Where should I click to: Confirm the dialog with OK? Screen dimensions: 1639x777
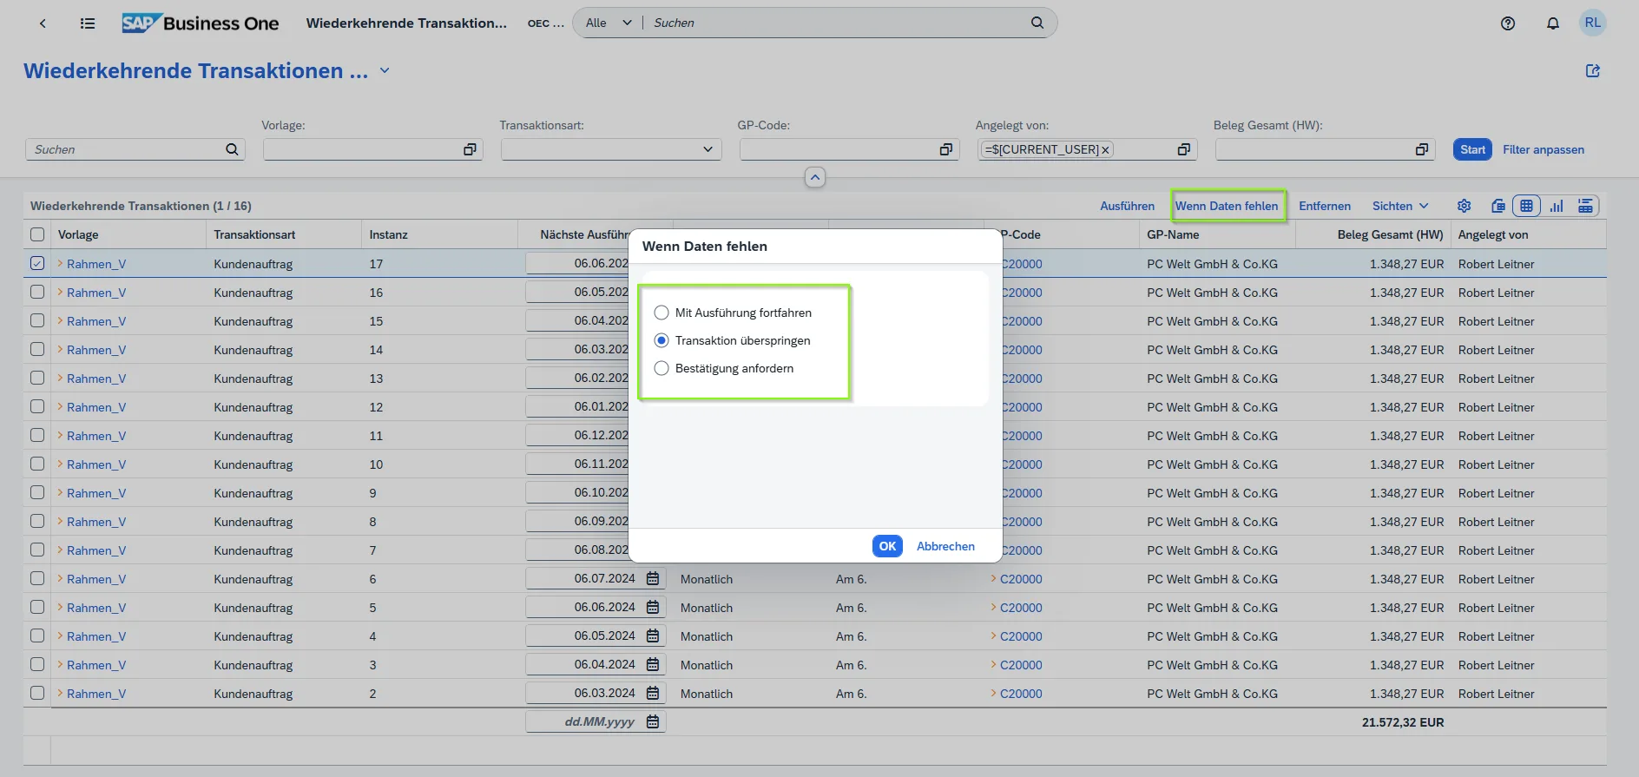[886, 546]
